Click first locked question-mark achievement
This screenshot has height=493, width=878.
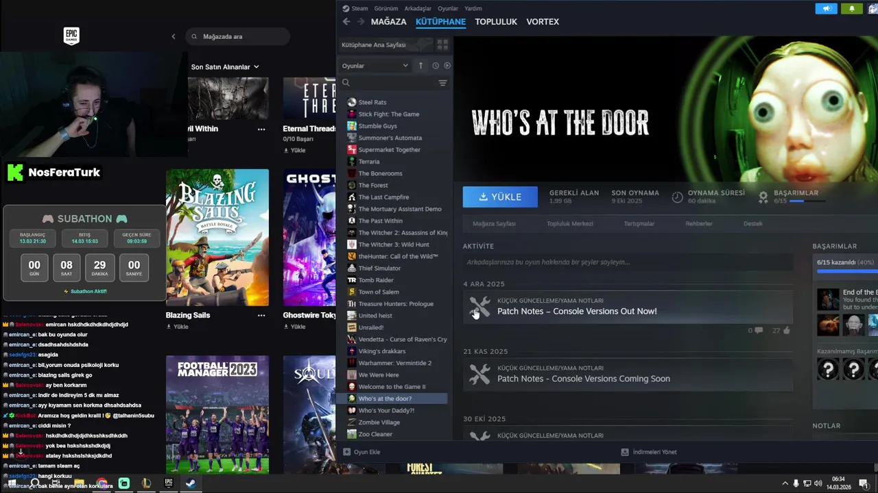click(828, 369)
